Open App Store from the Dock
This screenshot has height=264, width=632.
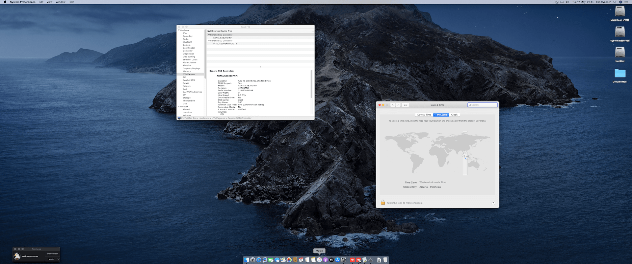click(337, 260)
